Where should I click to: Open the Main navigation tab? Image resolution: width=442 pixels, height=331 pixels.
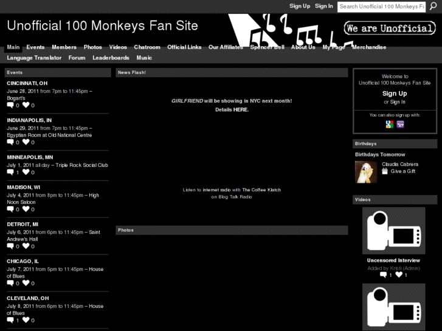(13, 47)
